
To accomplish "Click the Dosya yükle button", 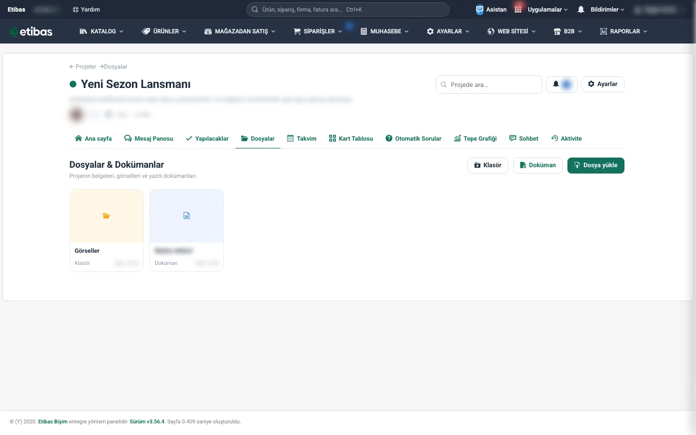I will tap(596, 165).
